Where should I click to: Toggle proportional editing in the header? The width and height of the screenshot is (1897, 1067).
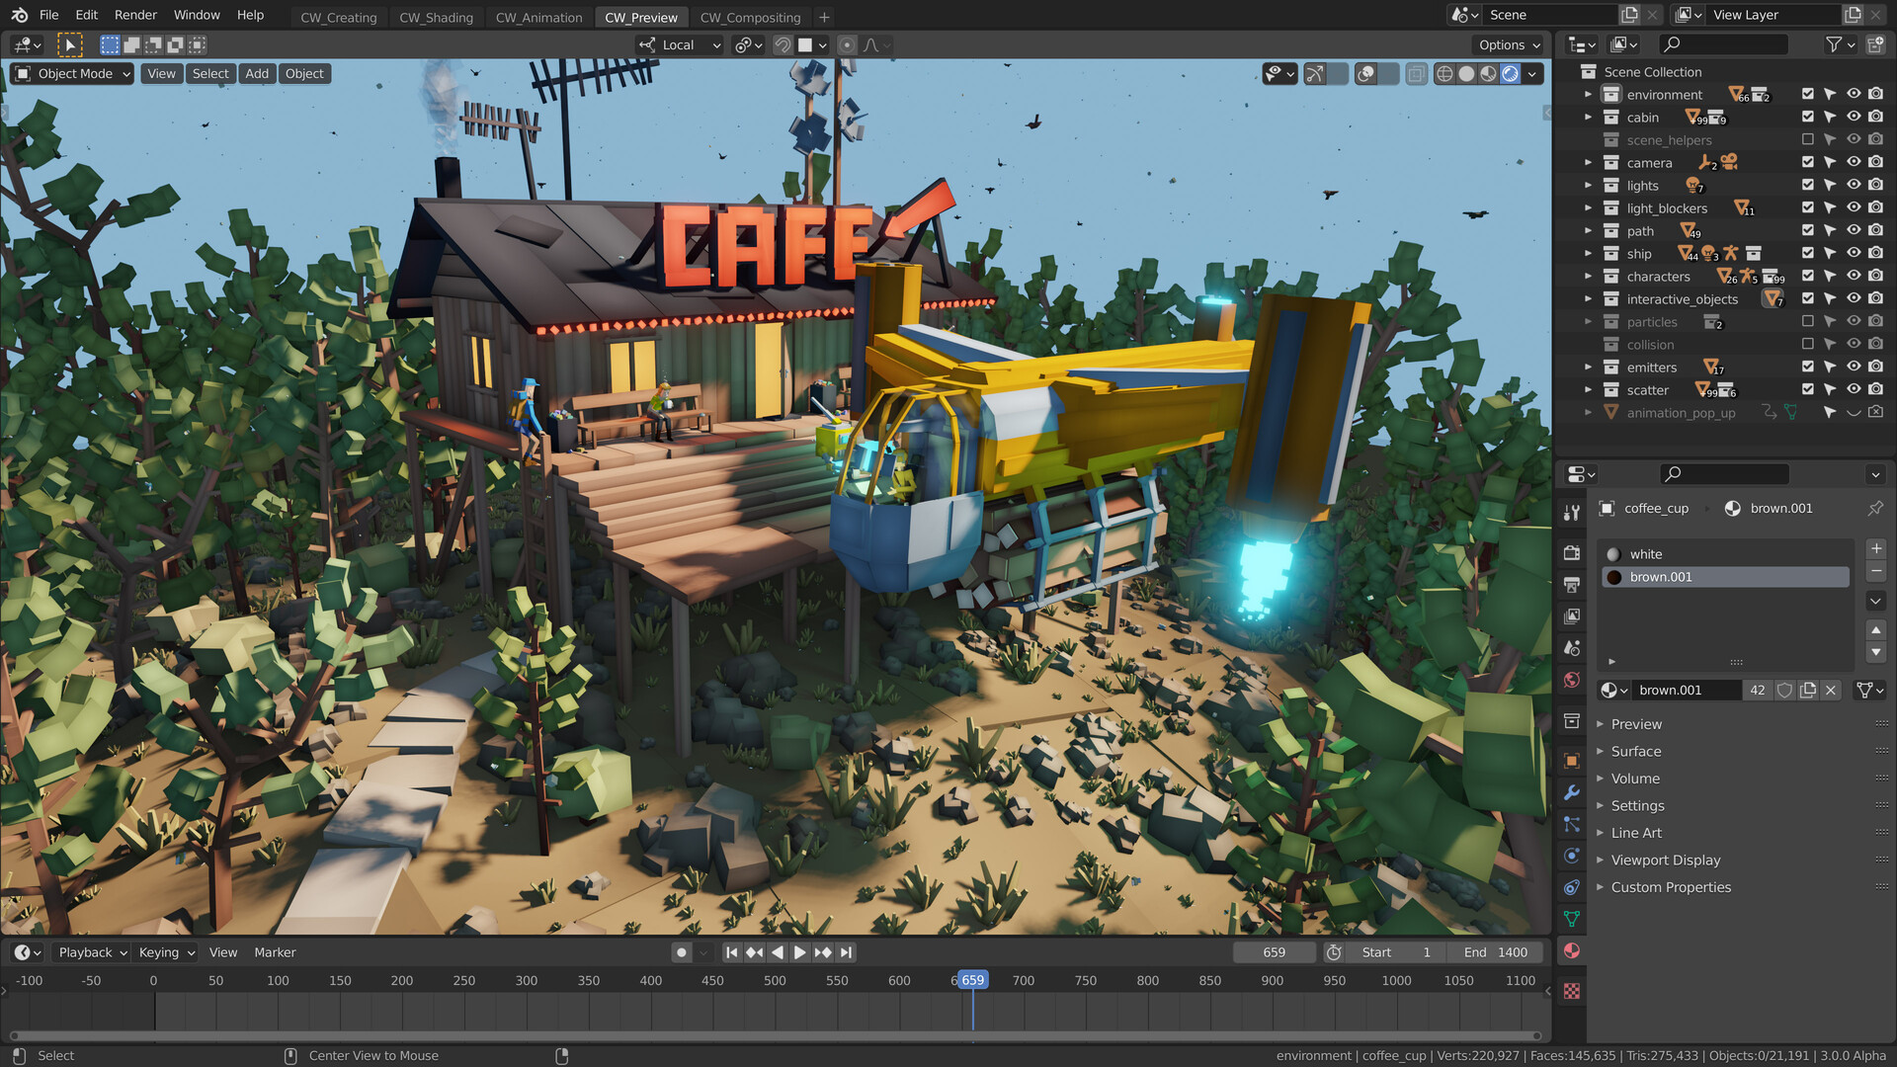847,44
